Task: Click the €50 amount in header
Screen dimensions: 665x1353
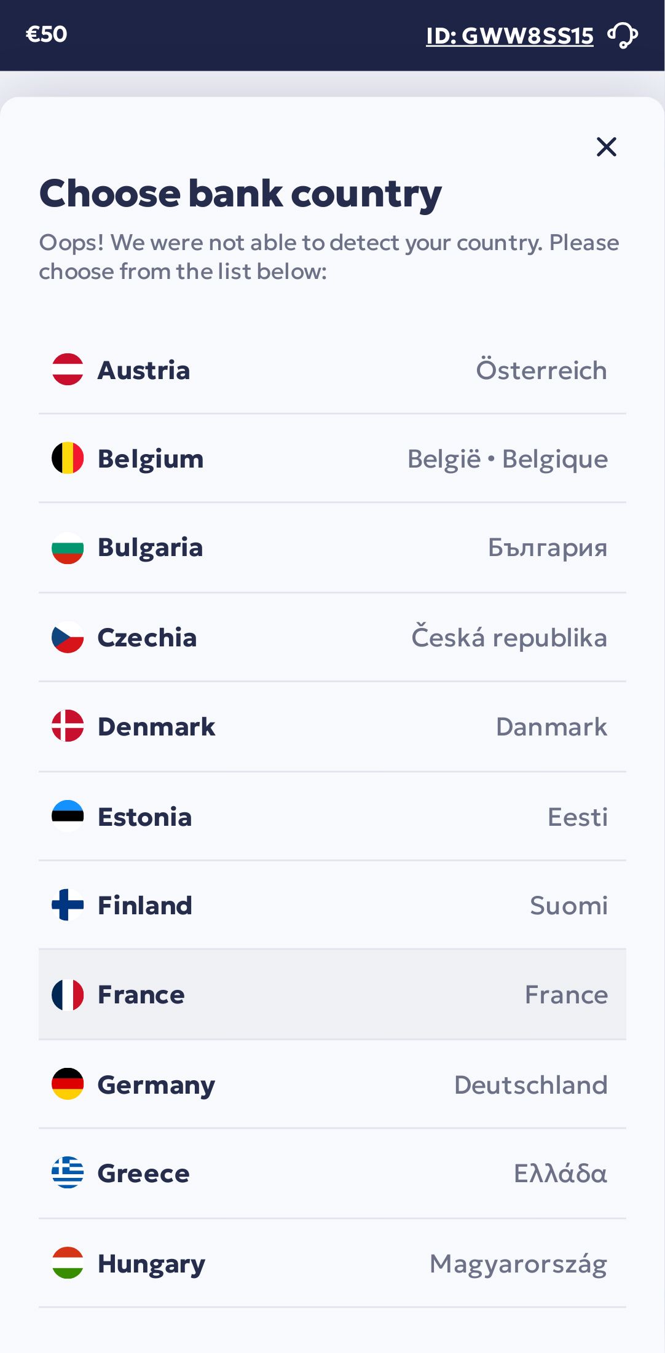Action: tap(46, 34)
